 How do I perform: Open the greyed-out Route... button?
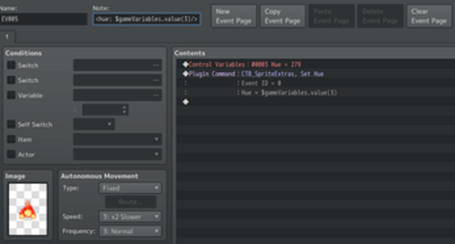pyautogui.click(x=130, y=202)
